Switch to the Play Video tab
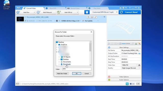Screen dimensions: 163x91 pos(97,8)
